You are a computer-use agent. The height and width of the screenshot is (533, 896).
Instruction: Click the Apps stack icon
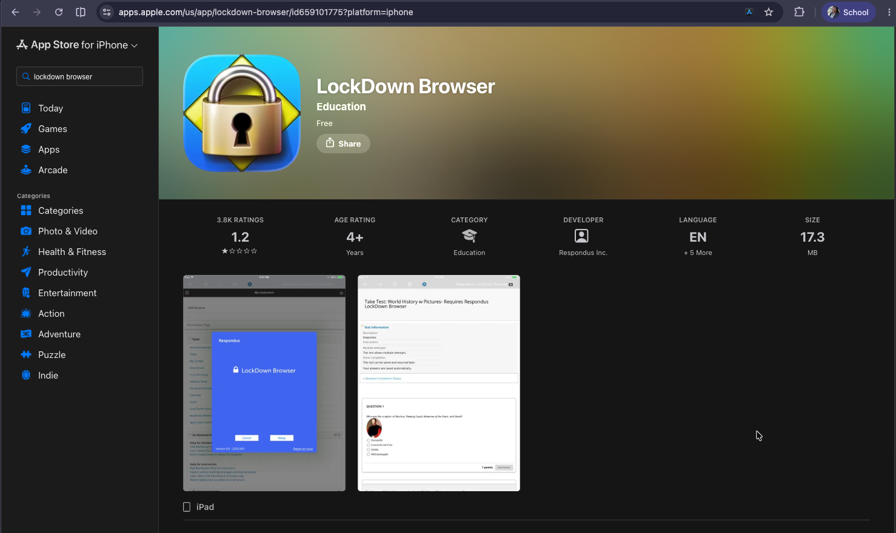(x=26, y=149)
